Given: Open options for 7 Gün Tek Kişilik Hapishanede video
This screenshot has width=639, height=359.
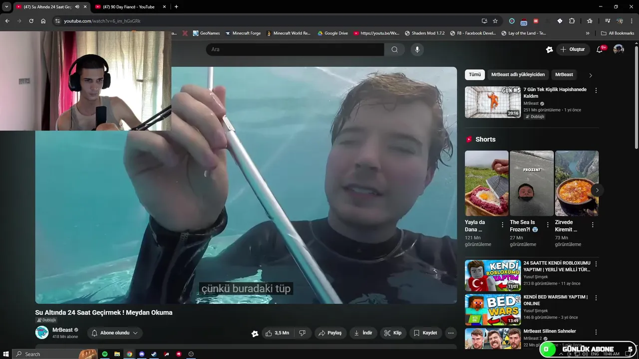Looking at the screenshot, I should click(596, 91).
